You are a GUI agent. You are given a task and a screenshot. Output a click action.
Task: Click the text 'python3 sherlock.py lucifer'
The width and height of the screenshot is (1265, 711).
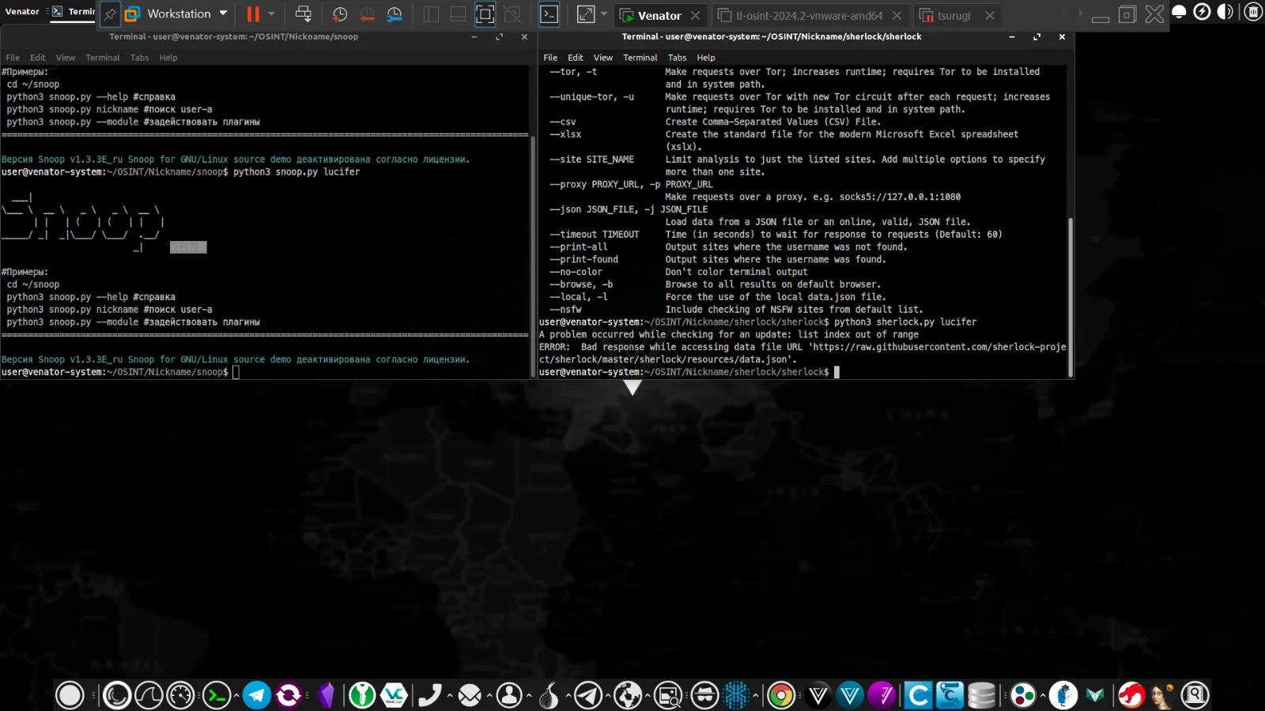pyautogui.click(x=905, y=322)
